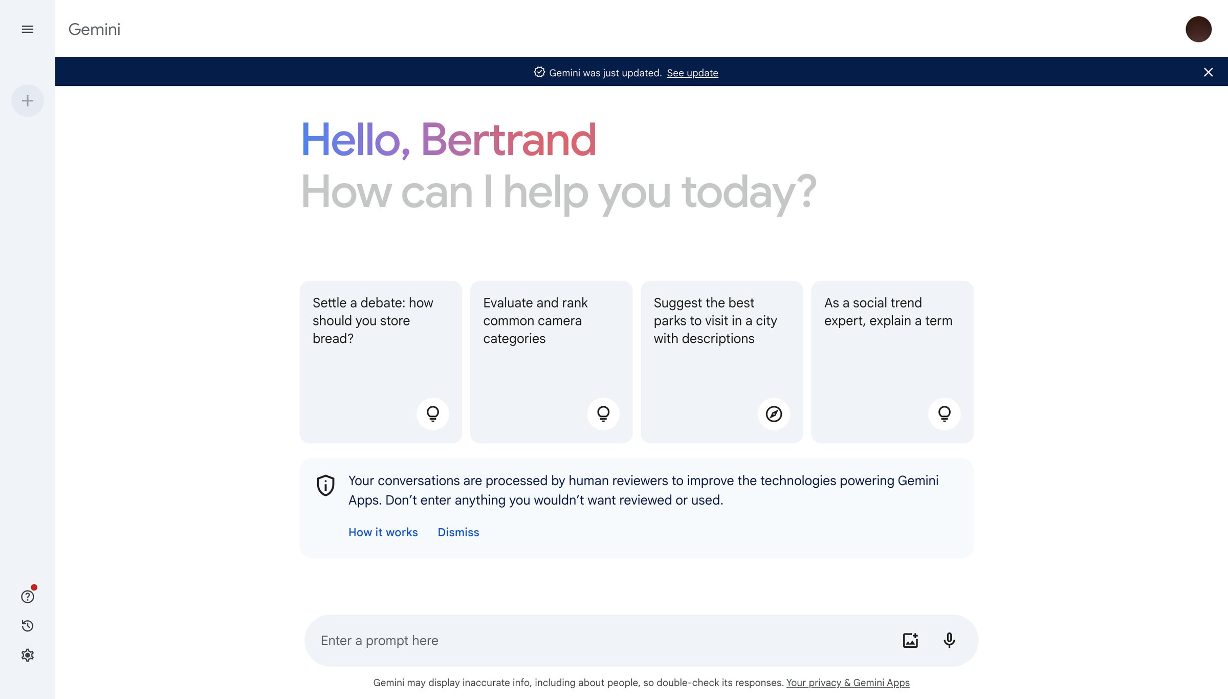Click the compass icon on parks card

(x=774, y=413)
